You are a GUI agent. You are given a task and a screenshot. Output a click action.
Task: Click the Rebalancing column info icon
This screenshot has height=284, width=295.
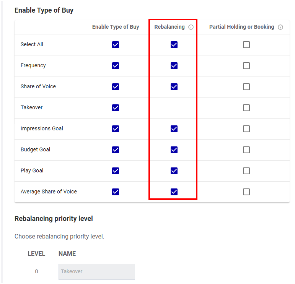191,27
